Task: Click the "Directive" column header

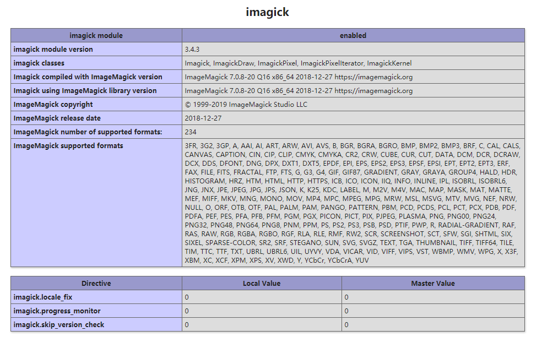Action: pos(96,283)
